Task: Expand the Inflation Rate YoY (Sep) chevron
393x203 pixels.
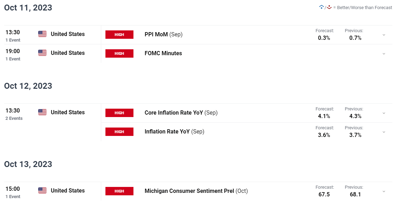Action: 384,132
